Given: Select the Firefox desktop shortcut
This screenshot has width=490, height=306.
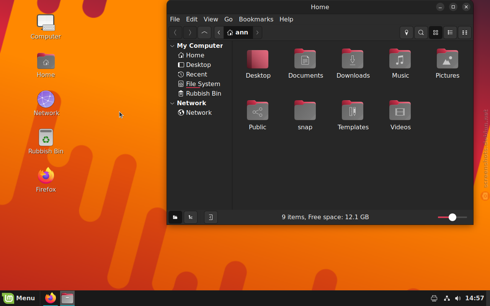Looking at the screenshot, I should coord(46,176).
